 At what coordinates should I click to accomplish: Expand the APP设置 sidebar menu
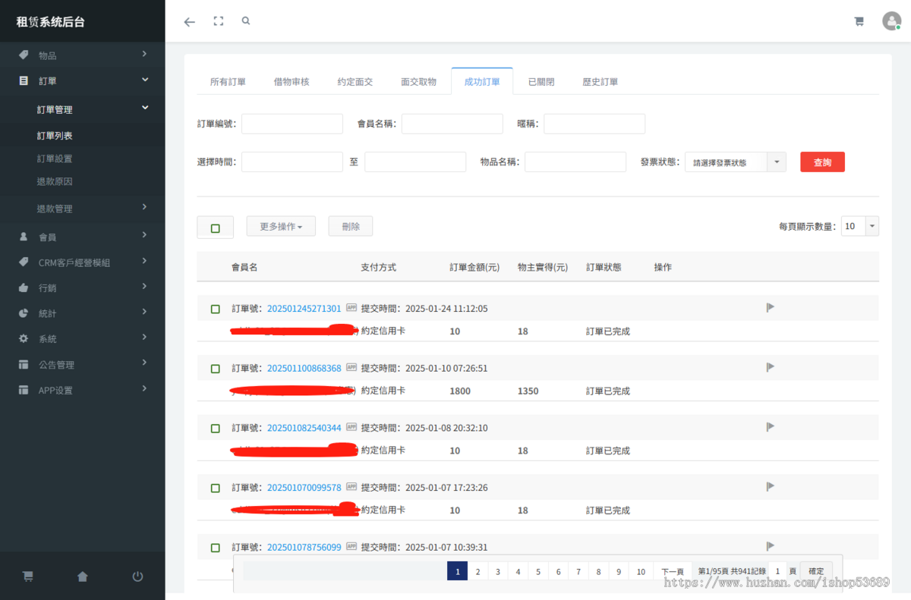pyautogui.click(x=82, y=390)
